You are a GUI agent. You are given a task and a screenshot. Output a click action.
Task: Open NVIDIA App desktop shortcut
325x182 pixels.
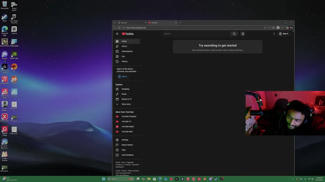pos(14,55)
